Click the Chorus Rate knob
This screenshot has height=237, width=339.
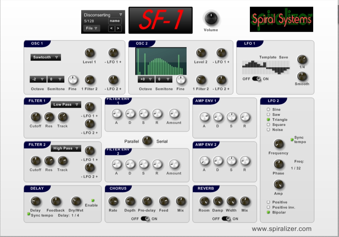[113, 201]
